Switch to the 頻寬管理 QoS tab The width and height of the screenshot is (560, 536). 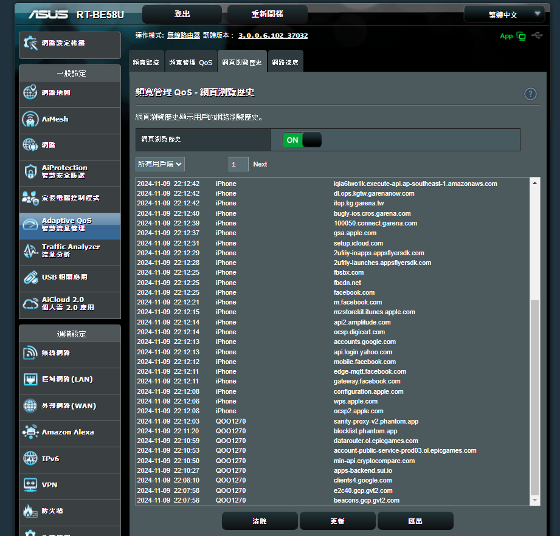click(191, 62)
